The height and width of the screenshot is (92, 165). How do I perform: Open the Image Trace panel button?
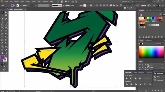point(129,8)
